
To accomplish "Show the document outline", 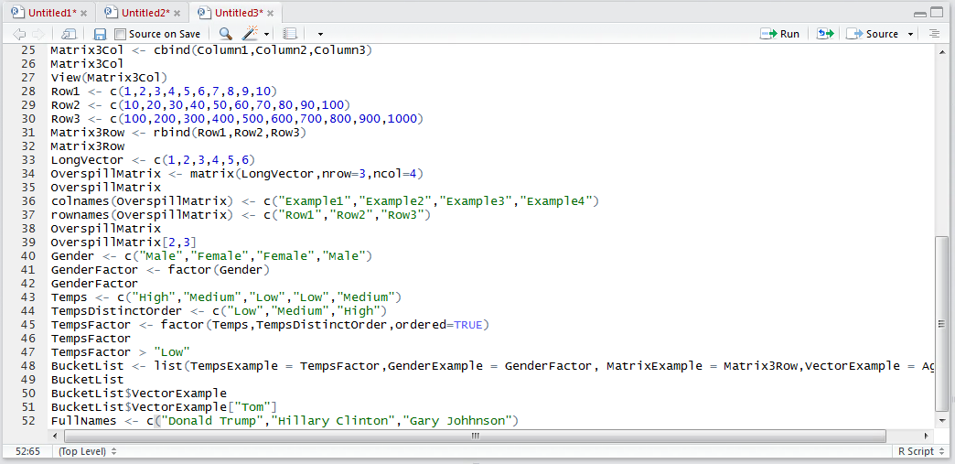I will pyautogui.click(x=934, y=34).
